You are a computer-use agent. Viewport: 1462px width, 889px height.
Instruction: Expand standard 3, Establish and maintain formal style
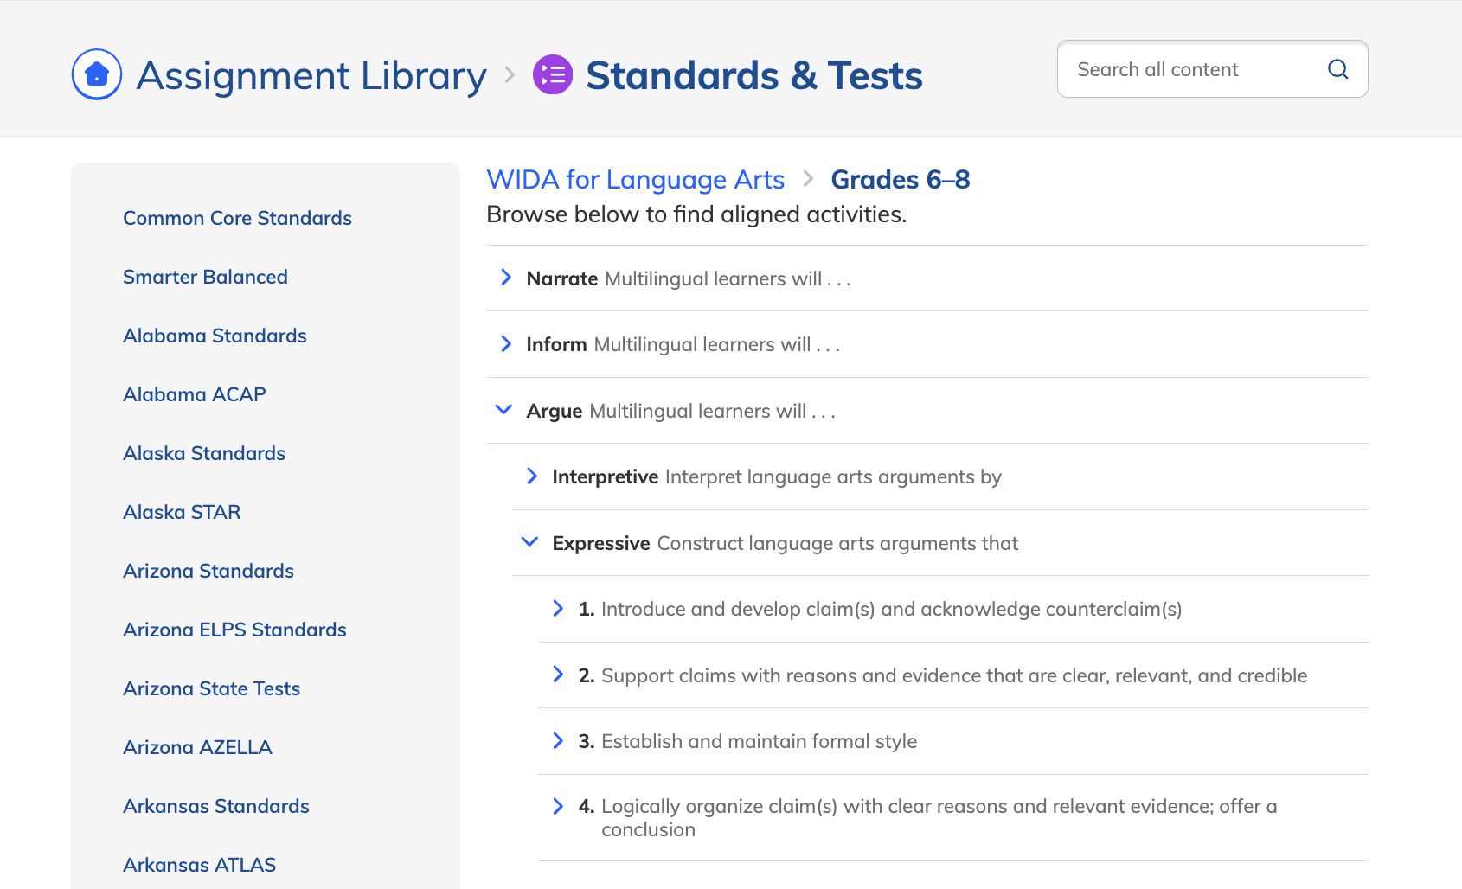tap(557, 740)
